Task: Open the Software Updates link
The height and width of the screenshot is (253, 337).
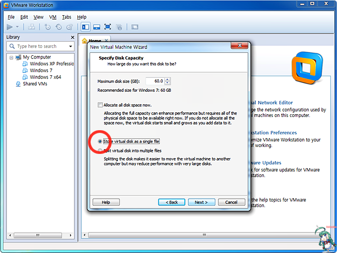Action: pyautogui.click(x=266, y=163)
